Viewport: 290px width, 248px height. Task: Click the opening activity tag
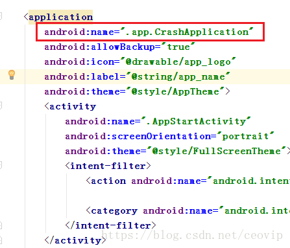(70, 106)
